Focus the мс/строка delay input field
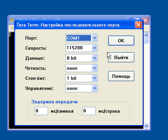Screen dimensions: 168x140 (89, 111)
